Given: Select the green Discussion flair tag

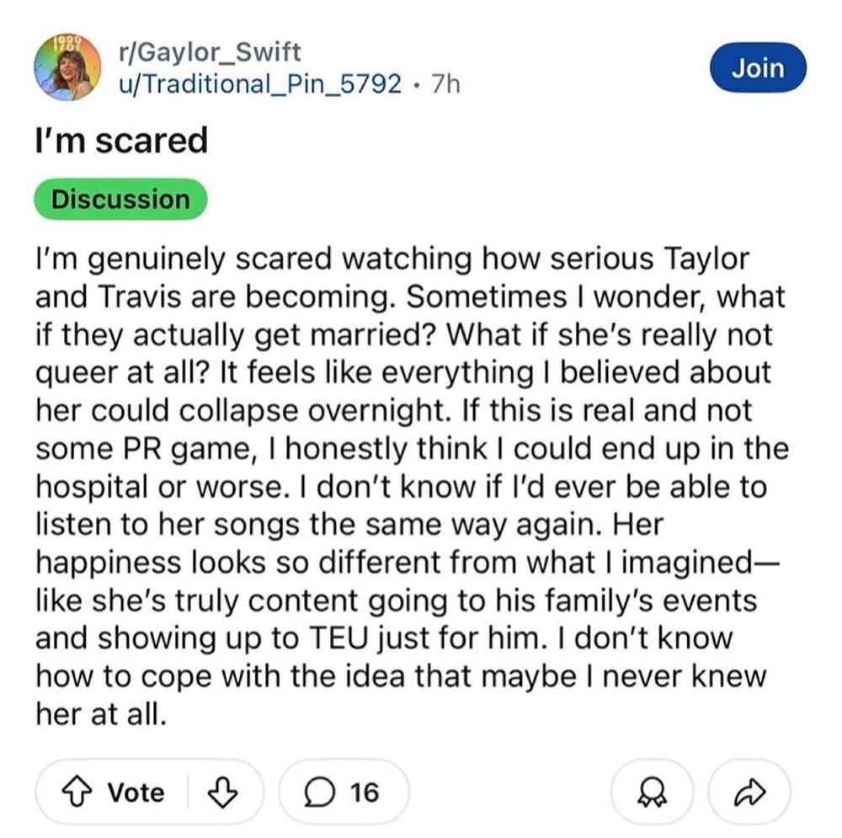Looking at the screenshot, I should (x=120, y=199).
